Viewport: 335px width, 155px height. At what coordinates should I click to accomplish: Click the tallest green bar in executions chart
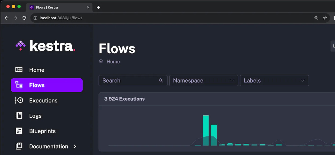[x=206, y=130]
